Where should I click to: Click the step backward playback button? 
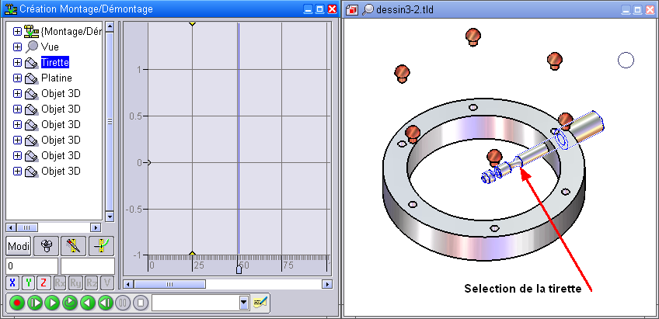pos(105,303)
